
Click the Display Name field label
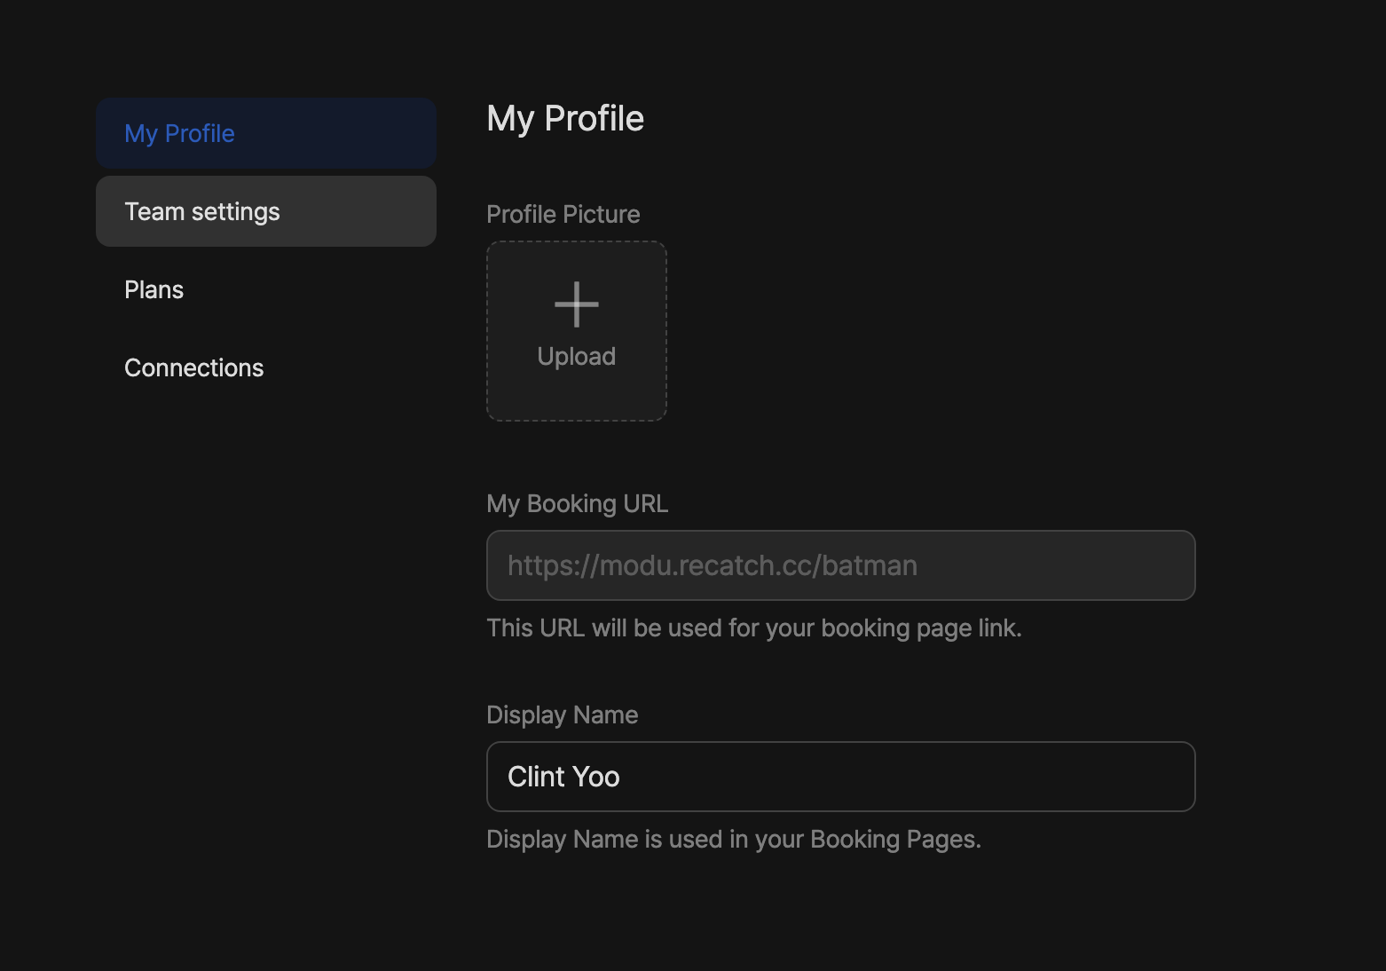click(562, 715)
